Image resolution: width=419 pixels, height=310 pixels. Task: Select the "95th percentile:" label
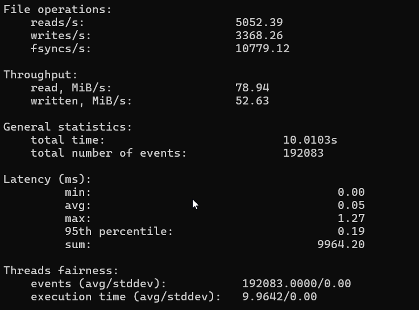coord(119,232)
